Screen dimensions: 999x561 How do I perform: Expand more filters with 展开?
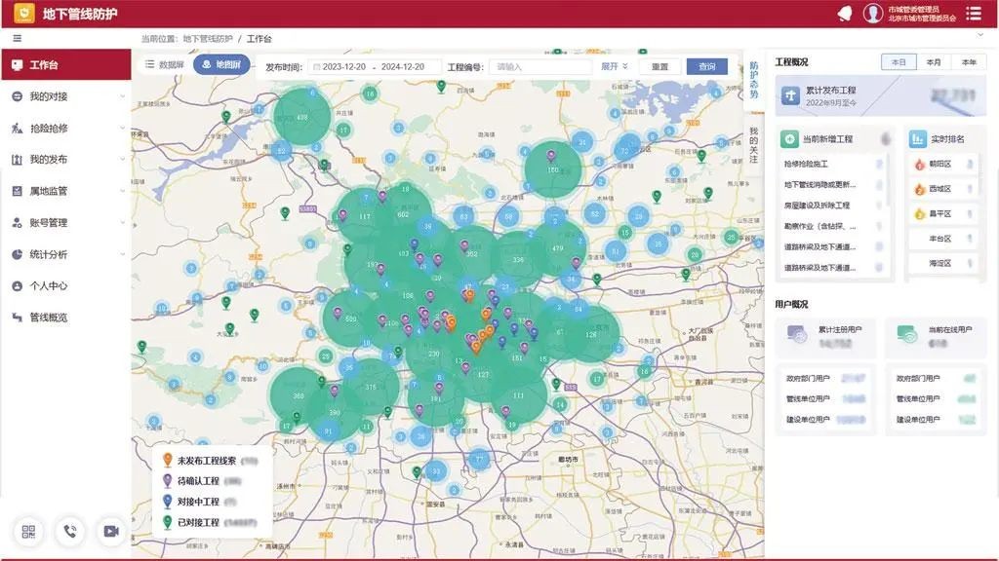pos(614,67)
